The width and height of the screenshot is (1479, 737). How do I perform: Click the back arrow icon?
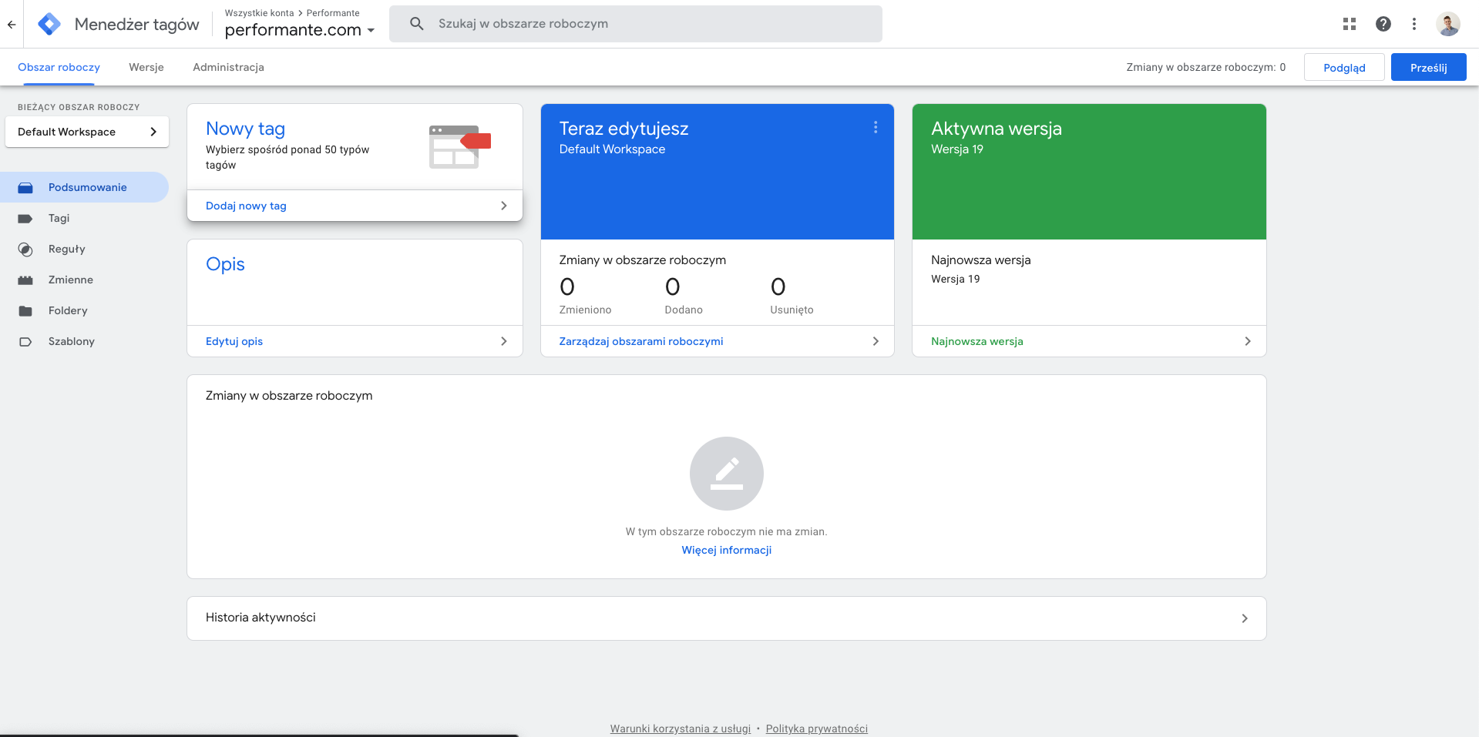[12, 25]
